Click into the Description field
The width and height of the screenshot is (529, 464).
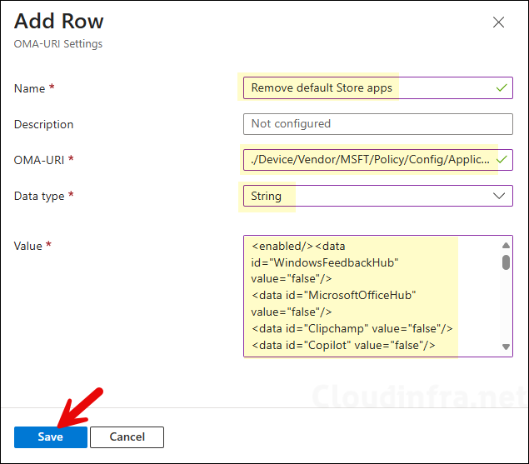377,123
